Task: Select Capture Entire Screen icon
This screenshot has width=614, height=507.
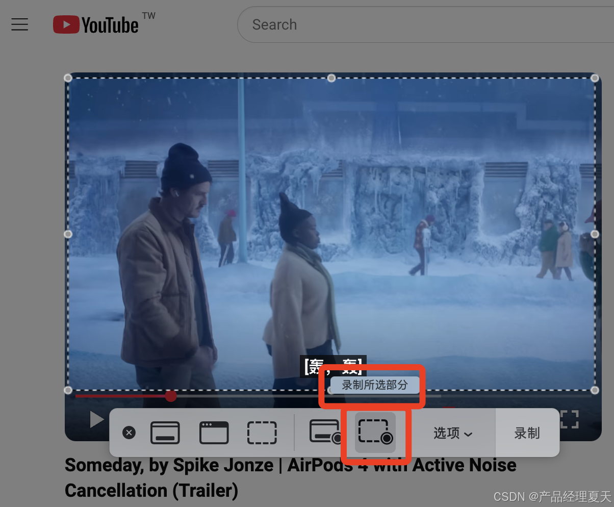Action: click(x=165, y=433)
